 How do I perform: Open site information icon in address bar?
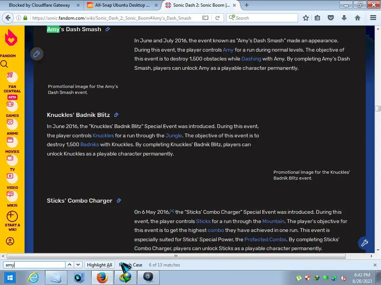pyautogui.click(x=19, y=18)
